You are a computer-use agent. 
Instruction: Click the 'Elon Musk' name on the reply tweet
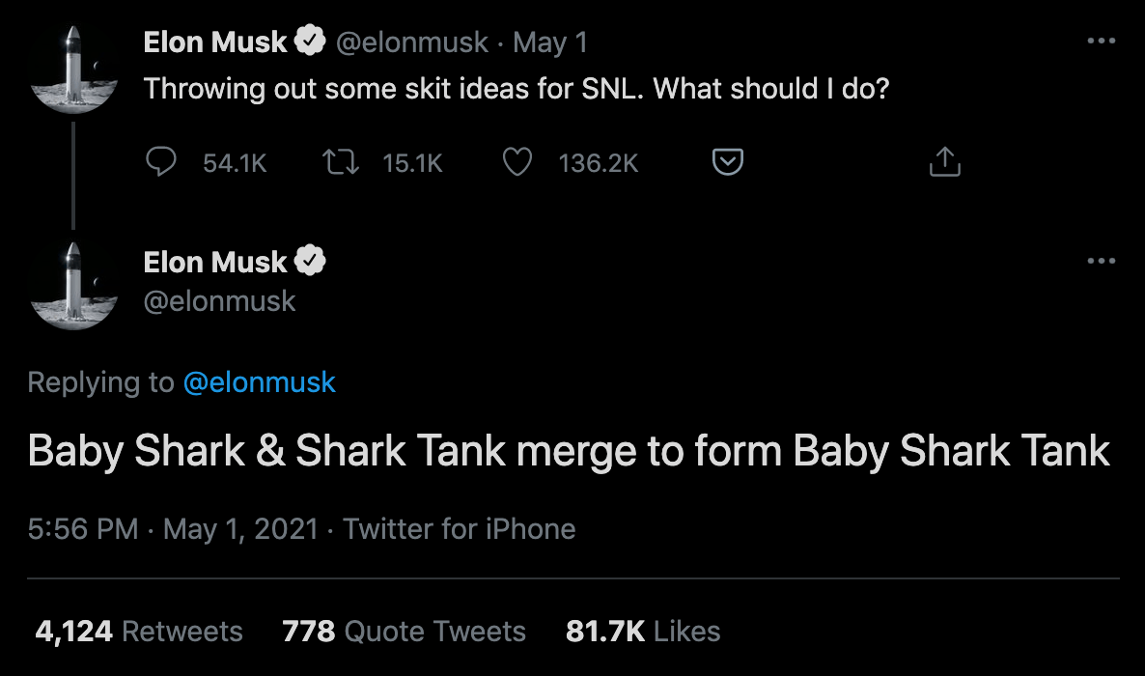click(x=215, y=261)
